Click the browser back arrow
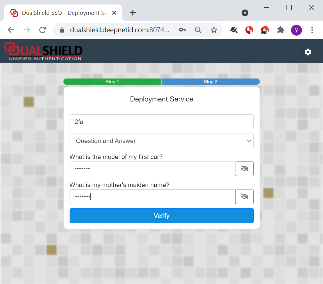 click(x=11, y=30)
